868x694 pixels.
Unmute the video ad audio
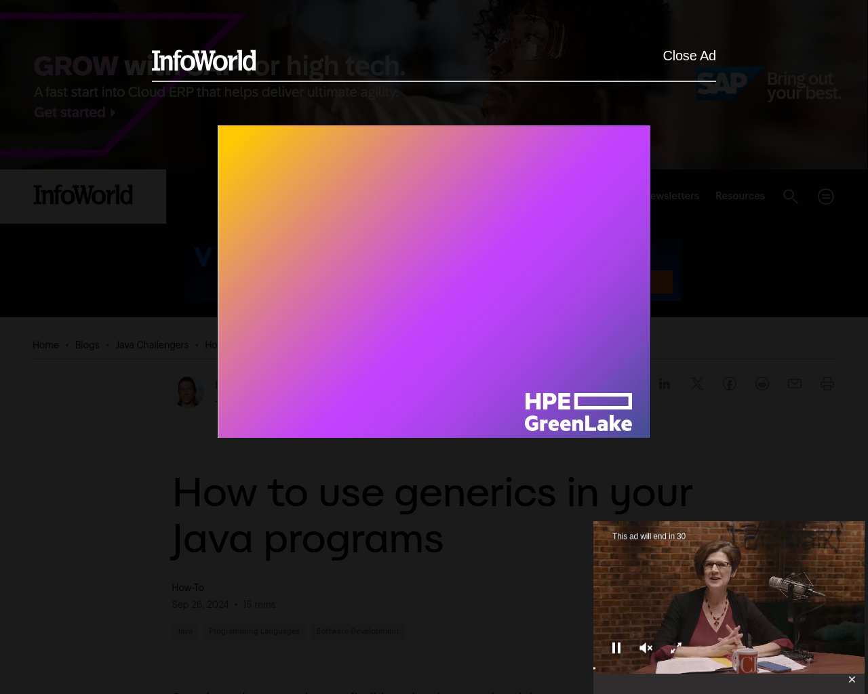point(646,648)
